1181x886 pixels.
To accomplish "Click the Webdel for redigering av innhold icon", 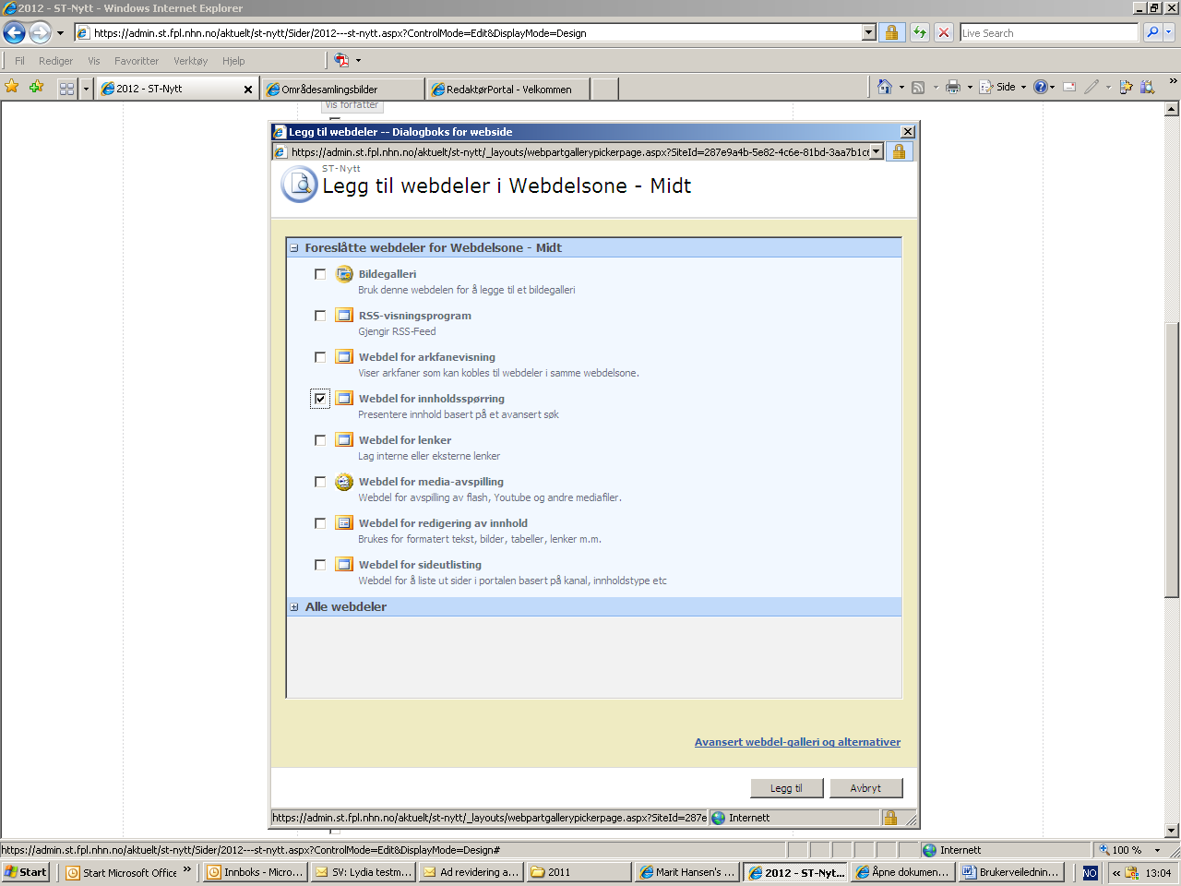I will point(344,523).
